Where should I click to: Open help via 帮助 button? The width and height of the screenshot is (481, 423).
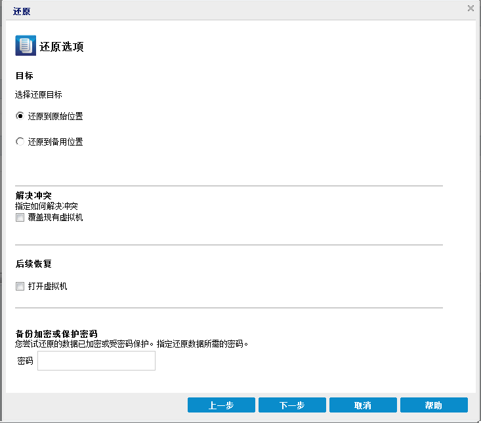434,405
